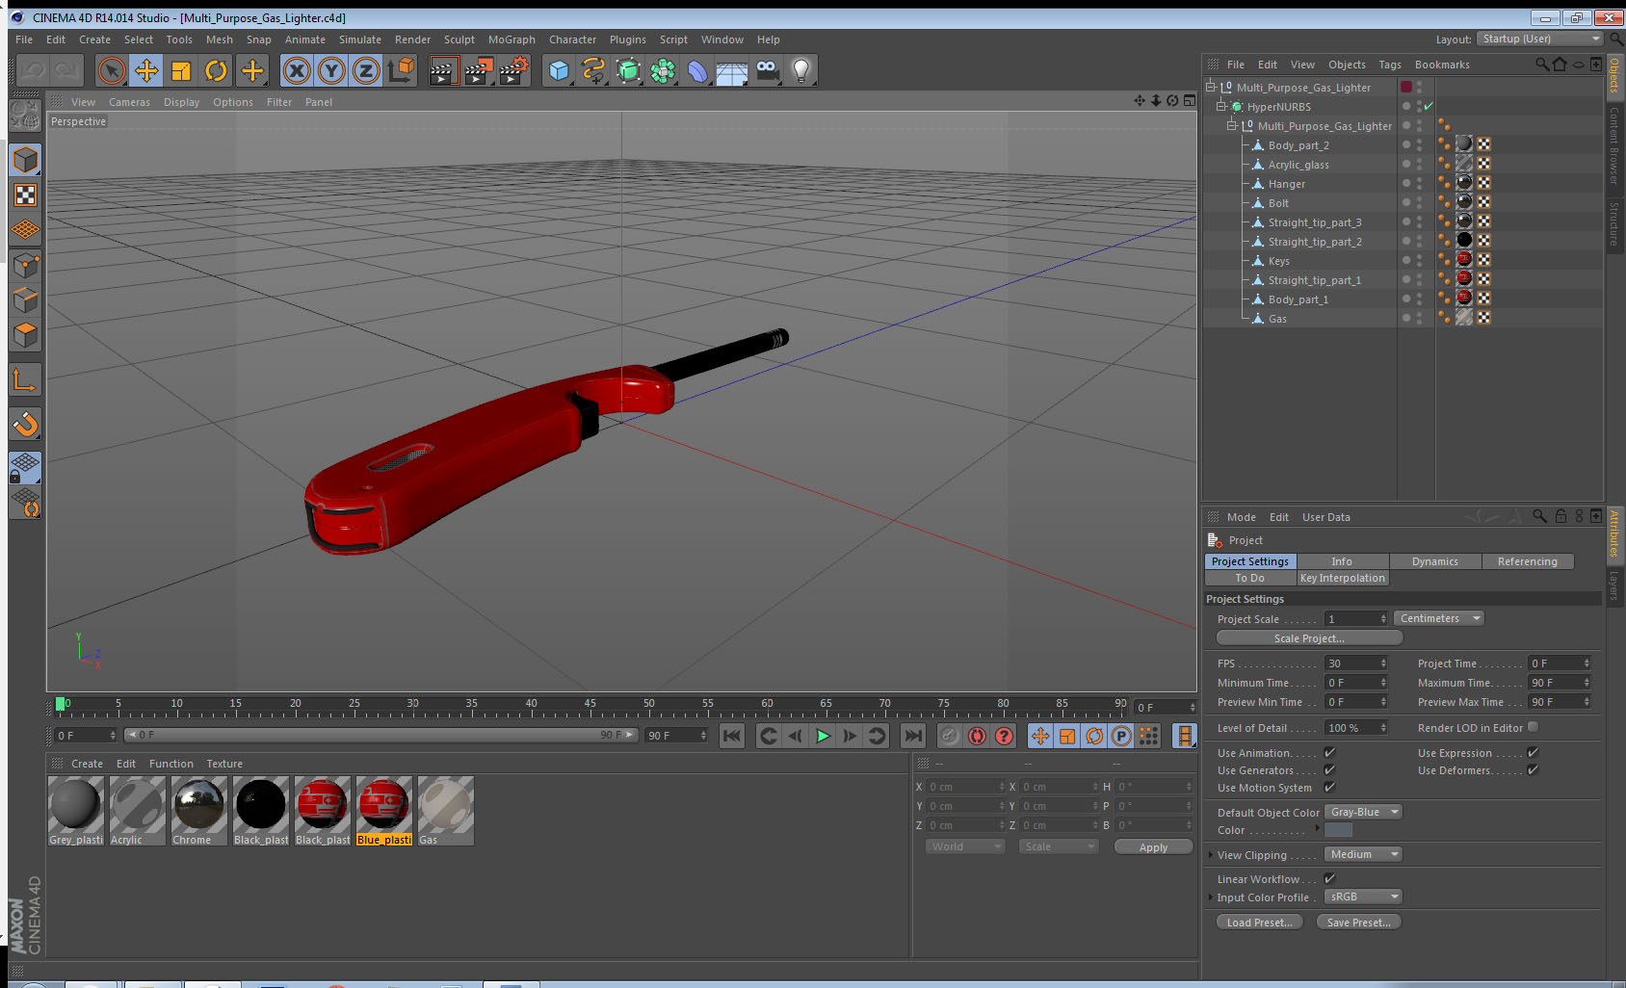1626x988 pixels.
Task: Activate the Rotate tool
Action: pos(217,70)
